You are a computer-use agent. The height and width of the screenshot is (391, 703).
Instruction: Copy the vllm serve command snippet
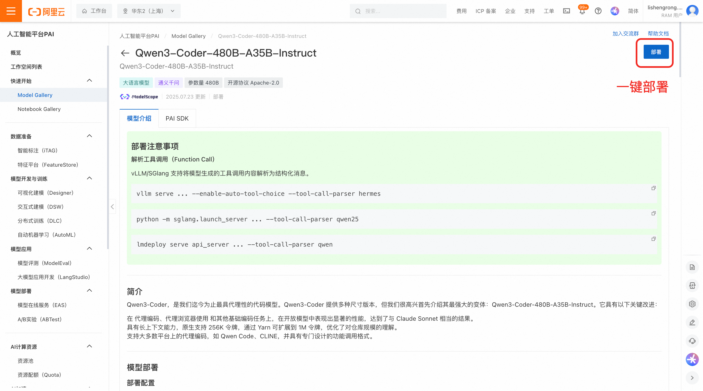654,188
